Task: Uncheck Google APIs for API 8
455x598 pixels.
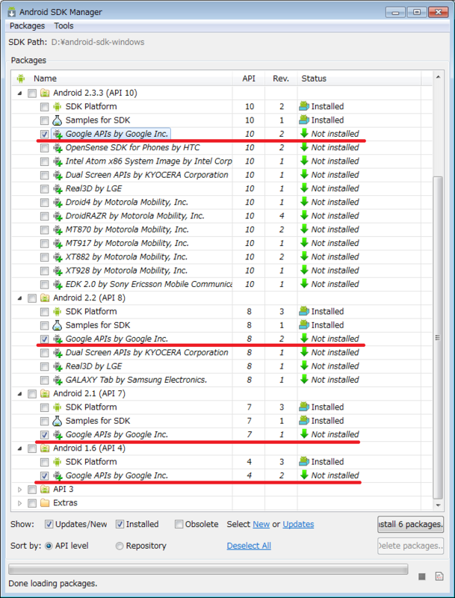Action: pos(45,339)
